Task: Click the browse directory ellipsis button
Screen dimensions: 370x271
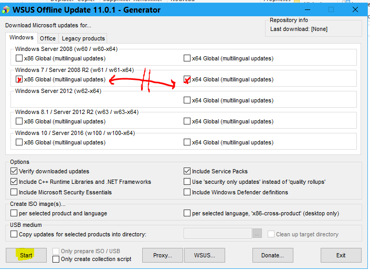Action: (x=257, y=234)
